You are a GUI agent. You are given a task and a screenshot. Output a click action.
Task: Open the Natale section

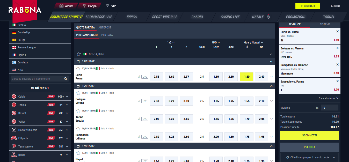[261, 17]
